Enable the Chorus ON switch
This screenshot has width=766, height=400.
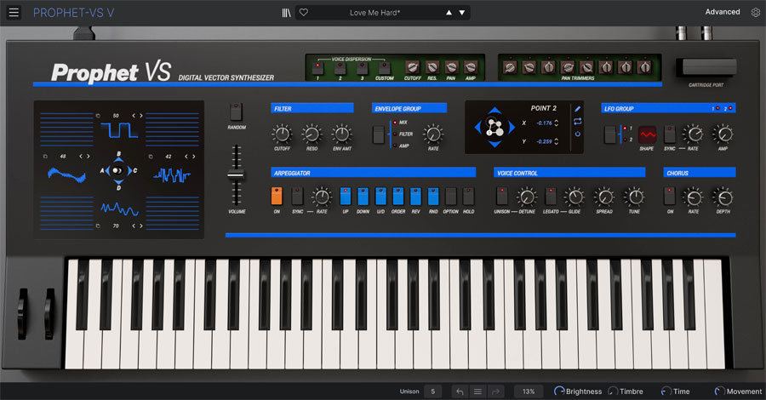tap(670, 196)
